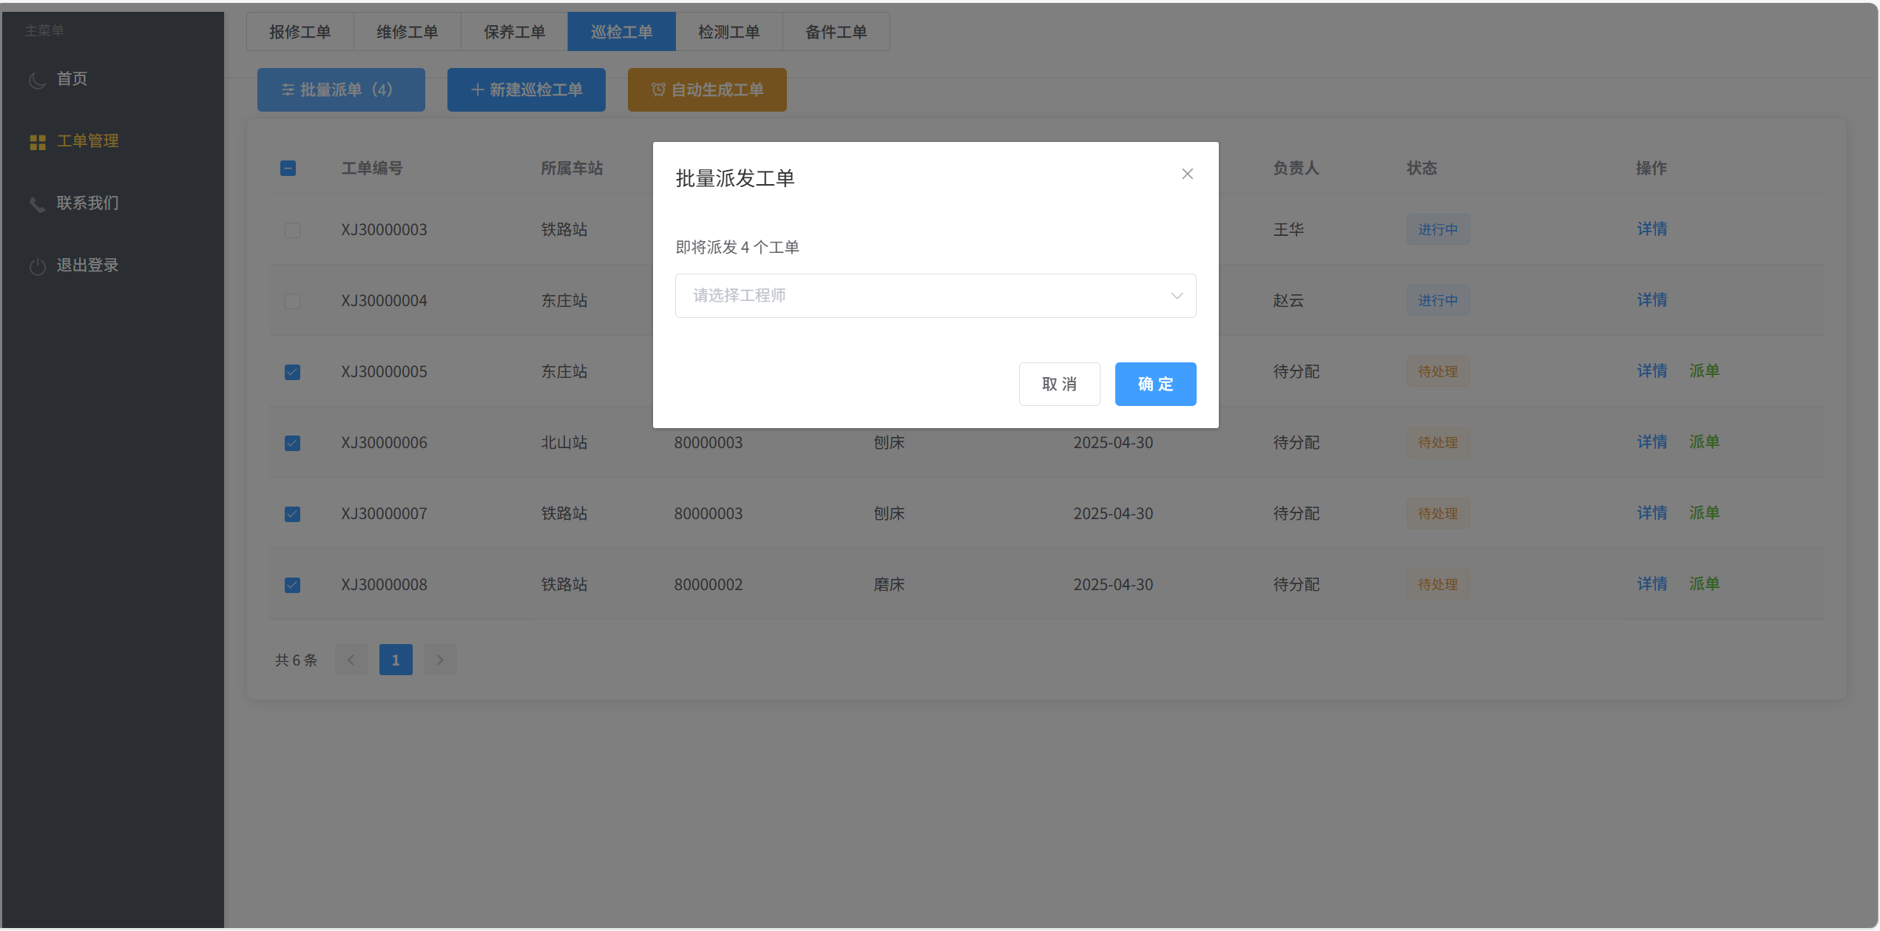This screenshot has height=931, width=1880.
Task: Click the plus icon on new inspection order
Action: click(x=477, y=89)
